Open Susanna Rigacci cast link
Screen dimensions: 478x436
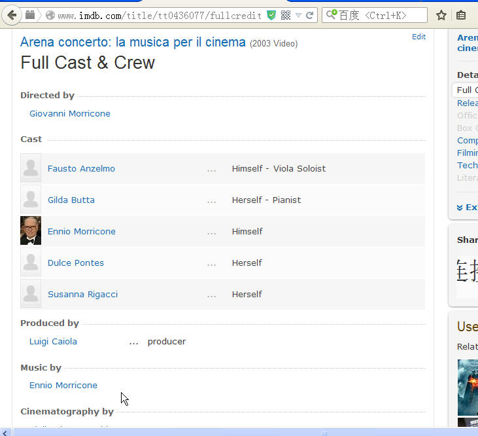click(83, 294)
